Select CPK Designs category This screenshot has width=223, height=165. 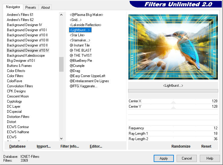tap(16, 91)
